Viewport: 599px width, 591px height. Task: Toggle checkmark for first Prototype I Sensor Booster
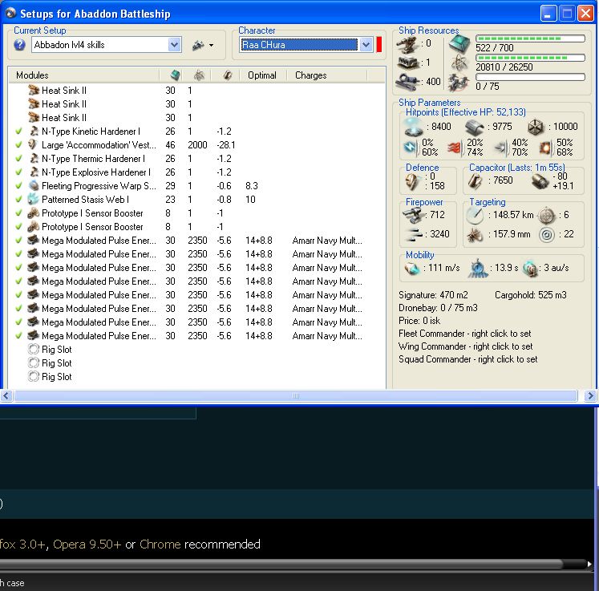click(18, 213)
